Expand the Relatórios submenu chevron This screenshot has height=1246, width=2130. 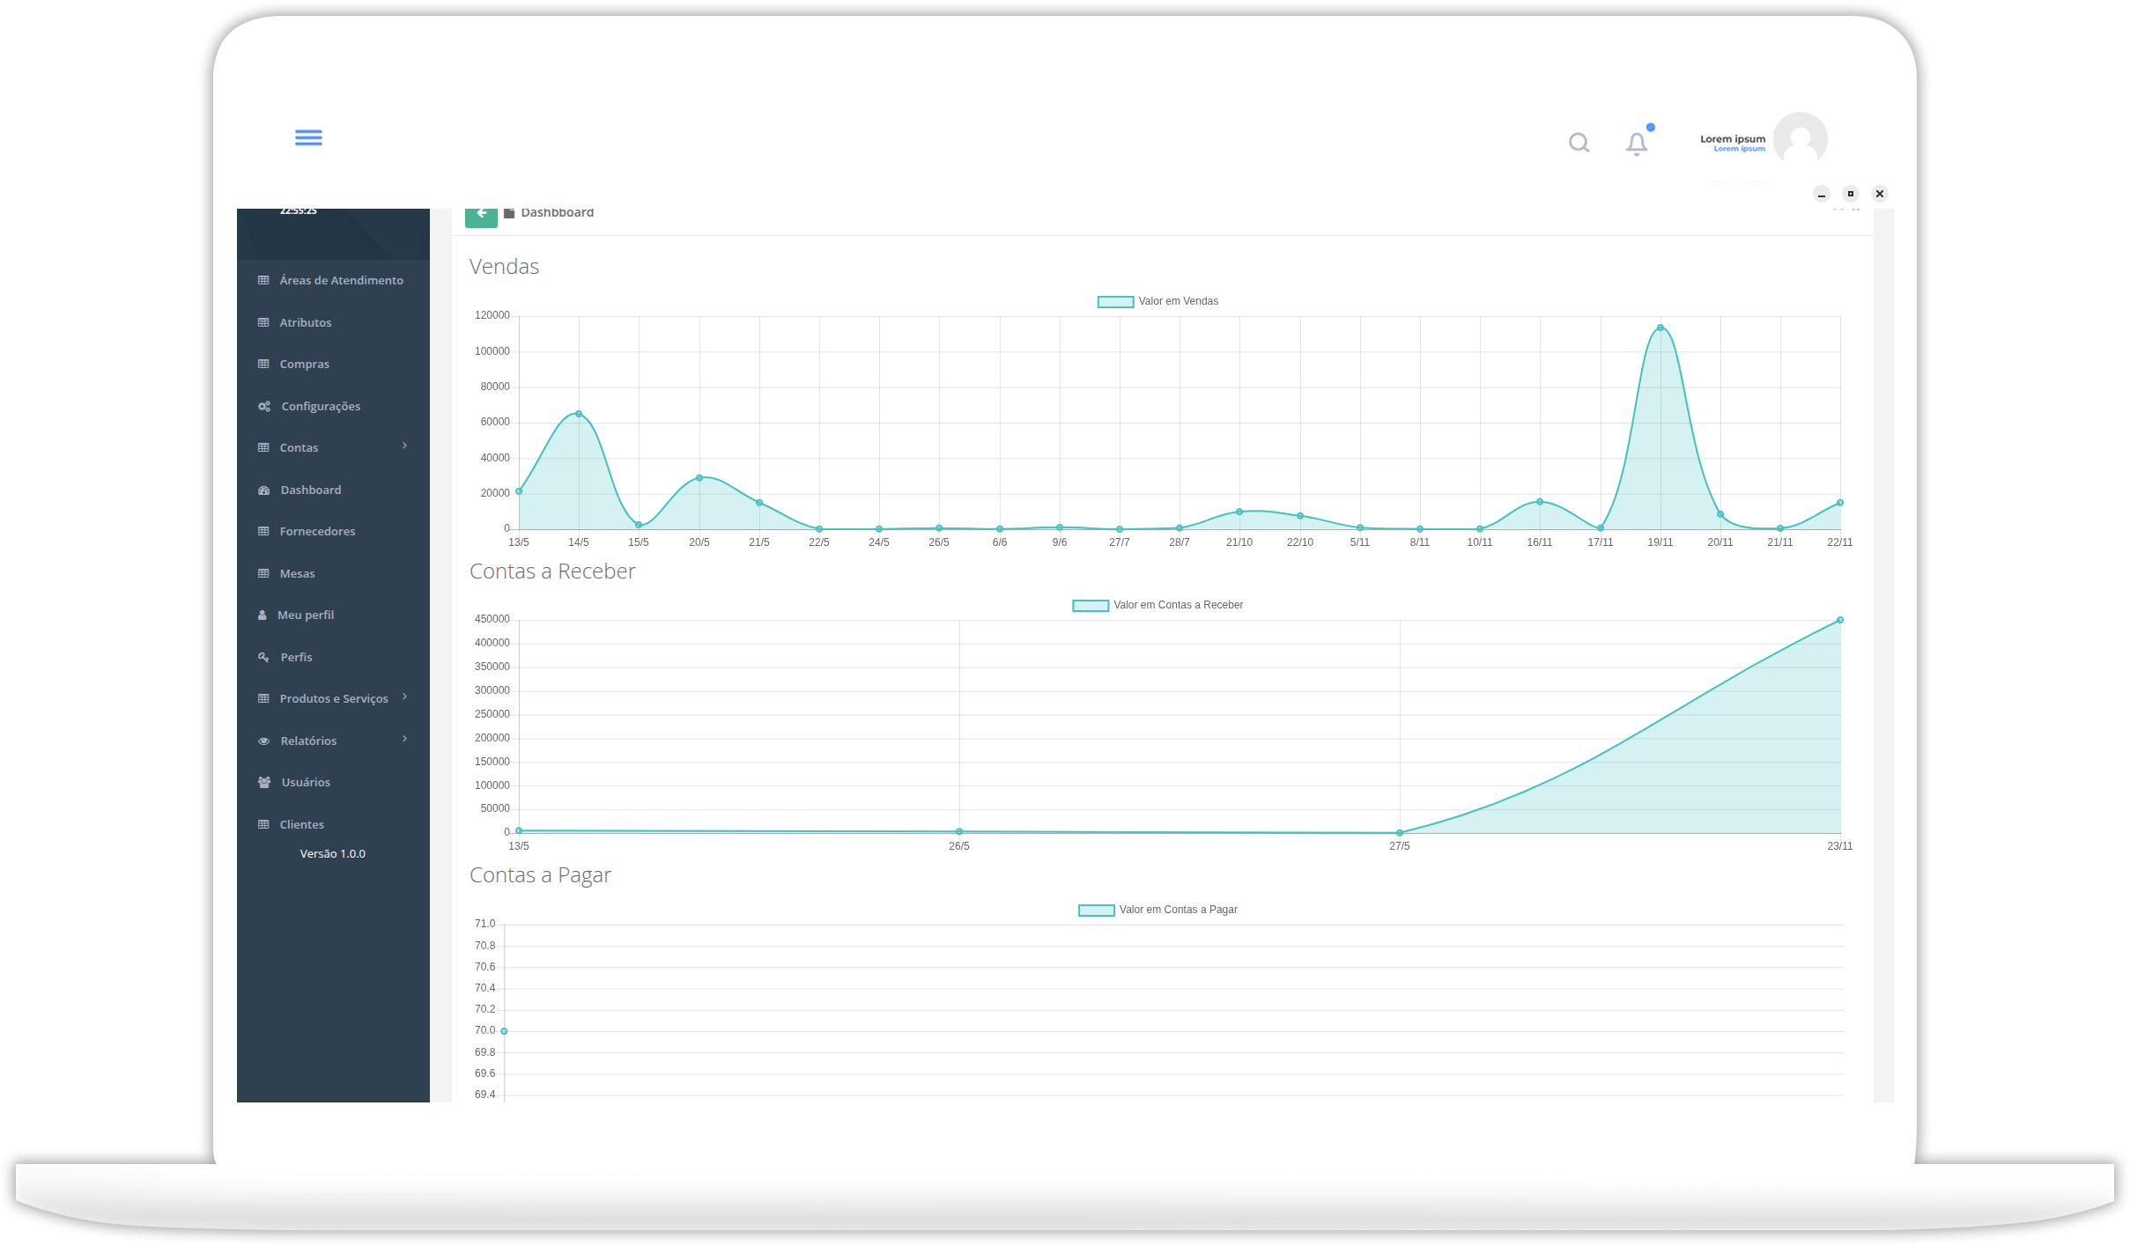(x=404, y=739)
